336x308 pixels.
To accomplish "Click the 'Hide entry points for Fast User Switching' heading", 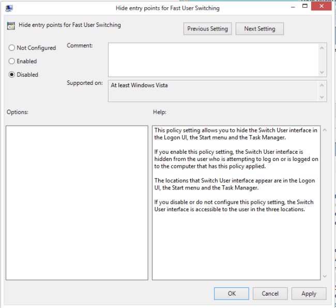I will (70, 25).
